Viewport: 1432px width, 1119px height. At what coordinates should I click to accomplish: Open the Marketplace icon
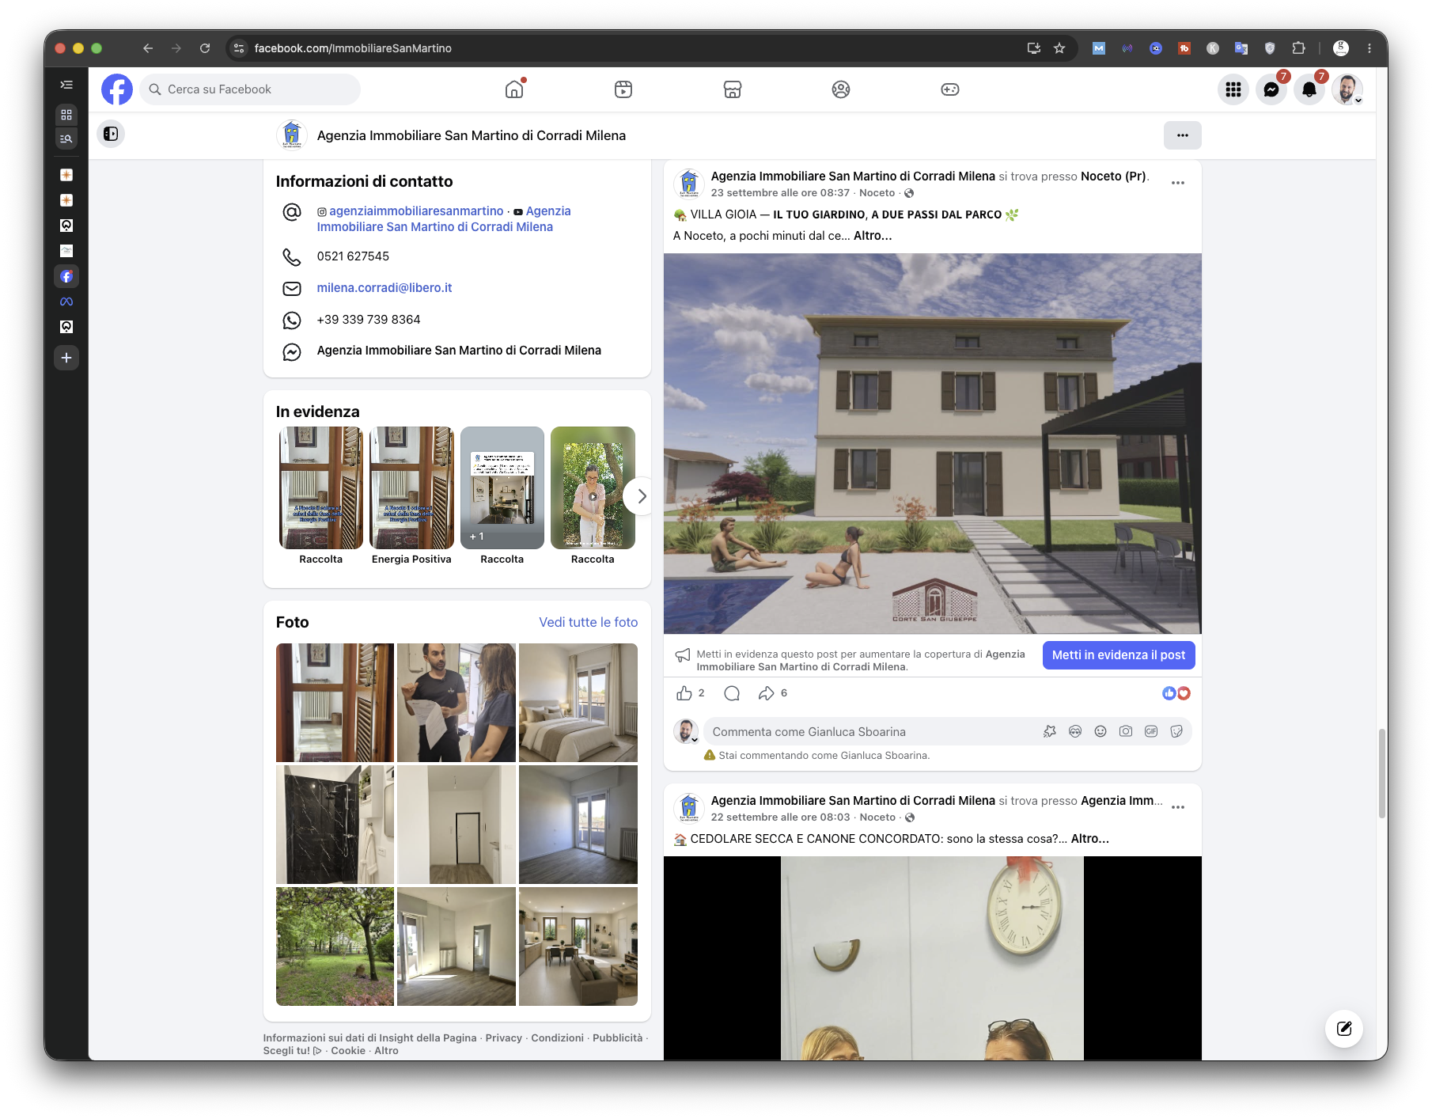point(733,89)
